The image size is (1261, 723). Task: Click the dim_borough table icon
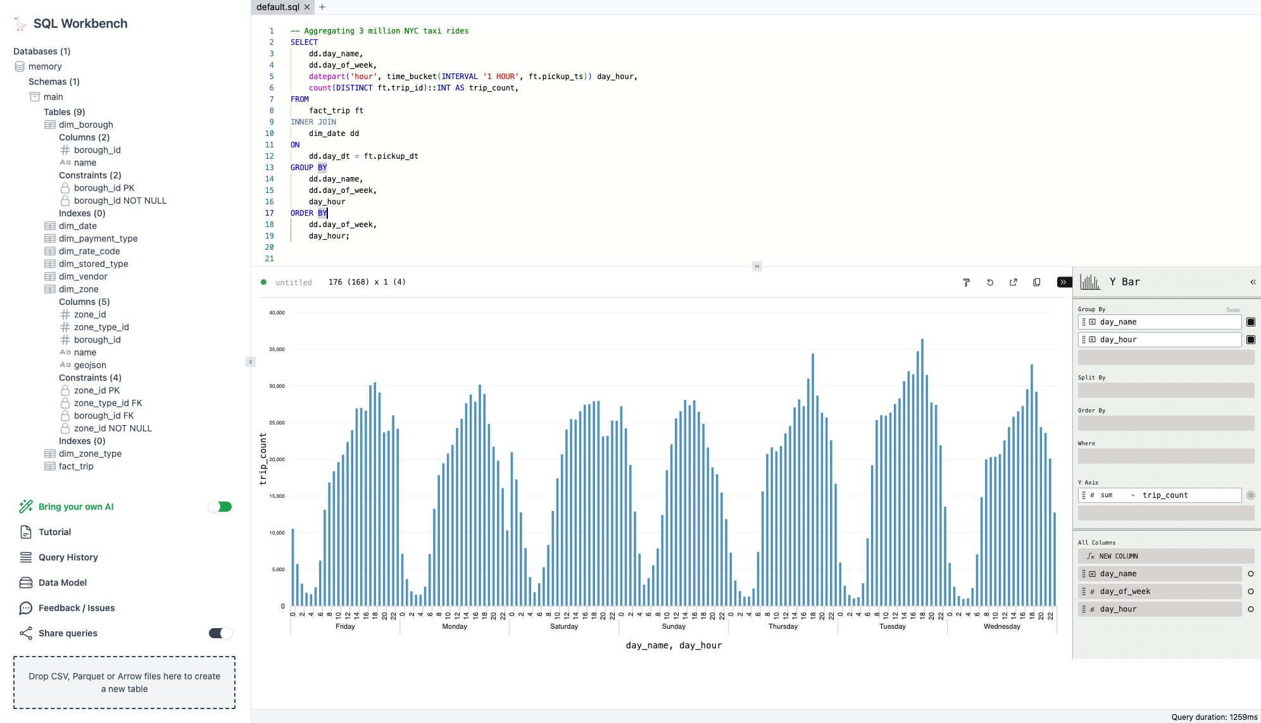click(50, 125)
